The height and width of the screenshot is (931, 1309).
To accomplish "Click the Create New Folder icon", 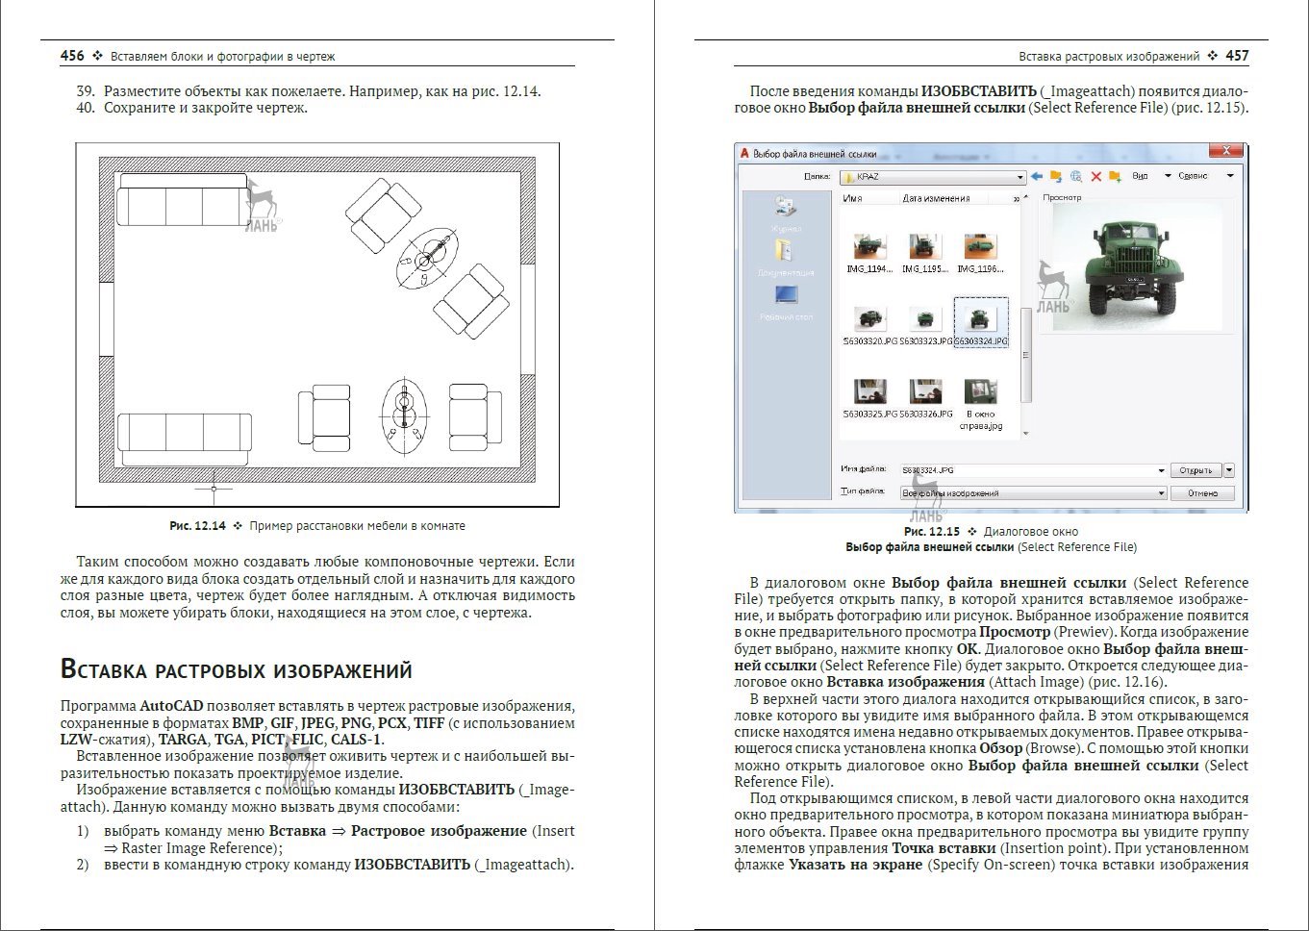I will tap(1115, 177).
